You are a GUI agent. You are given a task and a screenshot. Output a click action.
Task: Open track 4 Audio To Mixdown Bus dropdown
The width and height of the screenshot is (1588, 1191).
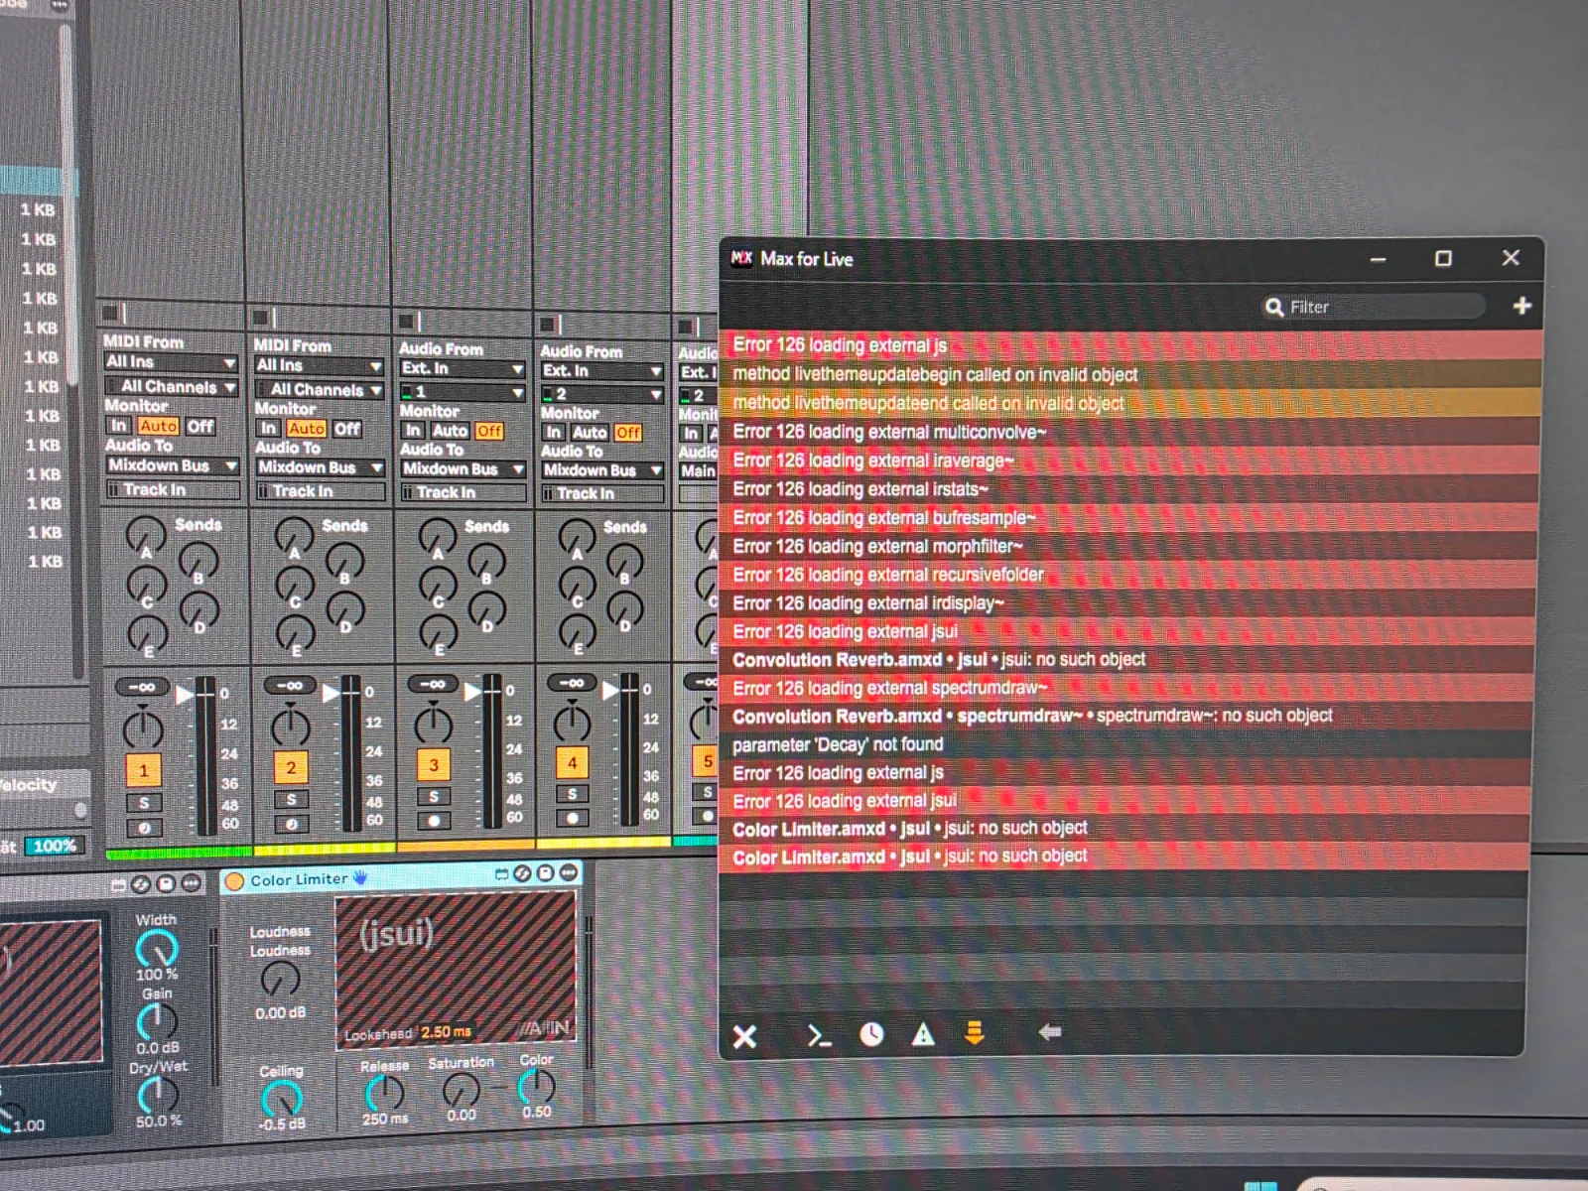point(602,470)
